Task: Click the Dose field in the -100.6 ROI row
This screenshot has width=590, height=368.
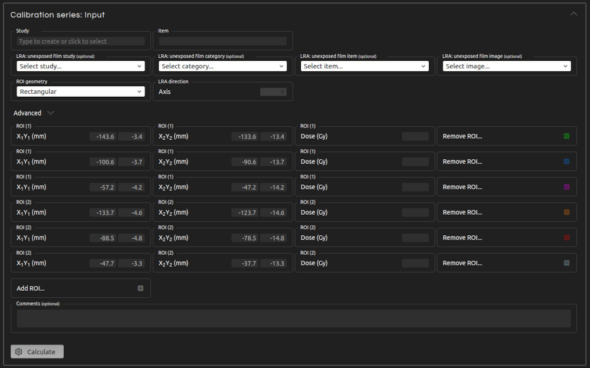Action: coord(415,162)
